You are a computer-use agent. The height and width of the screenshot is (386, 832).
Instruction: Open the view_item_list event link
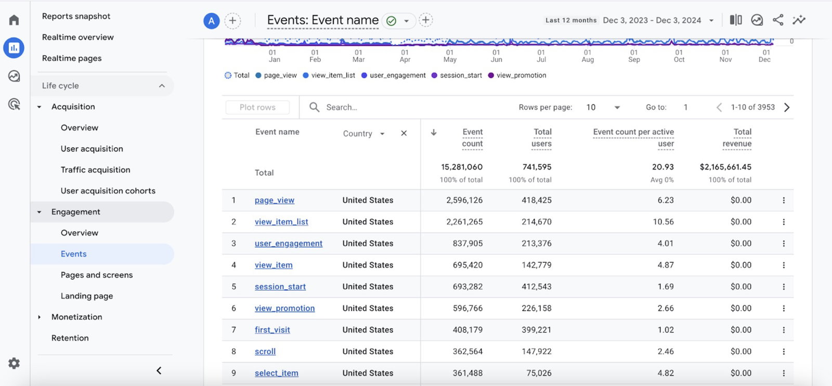(x=281, y=222)
